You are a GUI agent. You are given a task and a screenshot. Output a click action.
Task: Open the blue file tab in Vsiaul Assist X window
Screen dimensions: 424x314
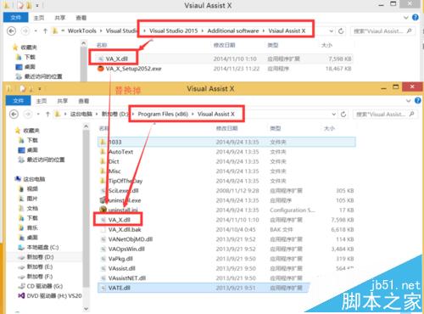click(15, 18)
